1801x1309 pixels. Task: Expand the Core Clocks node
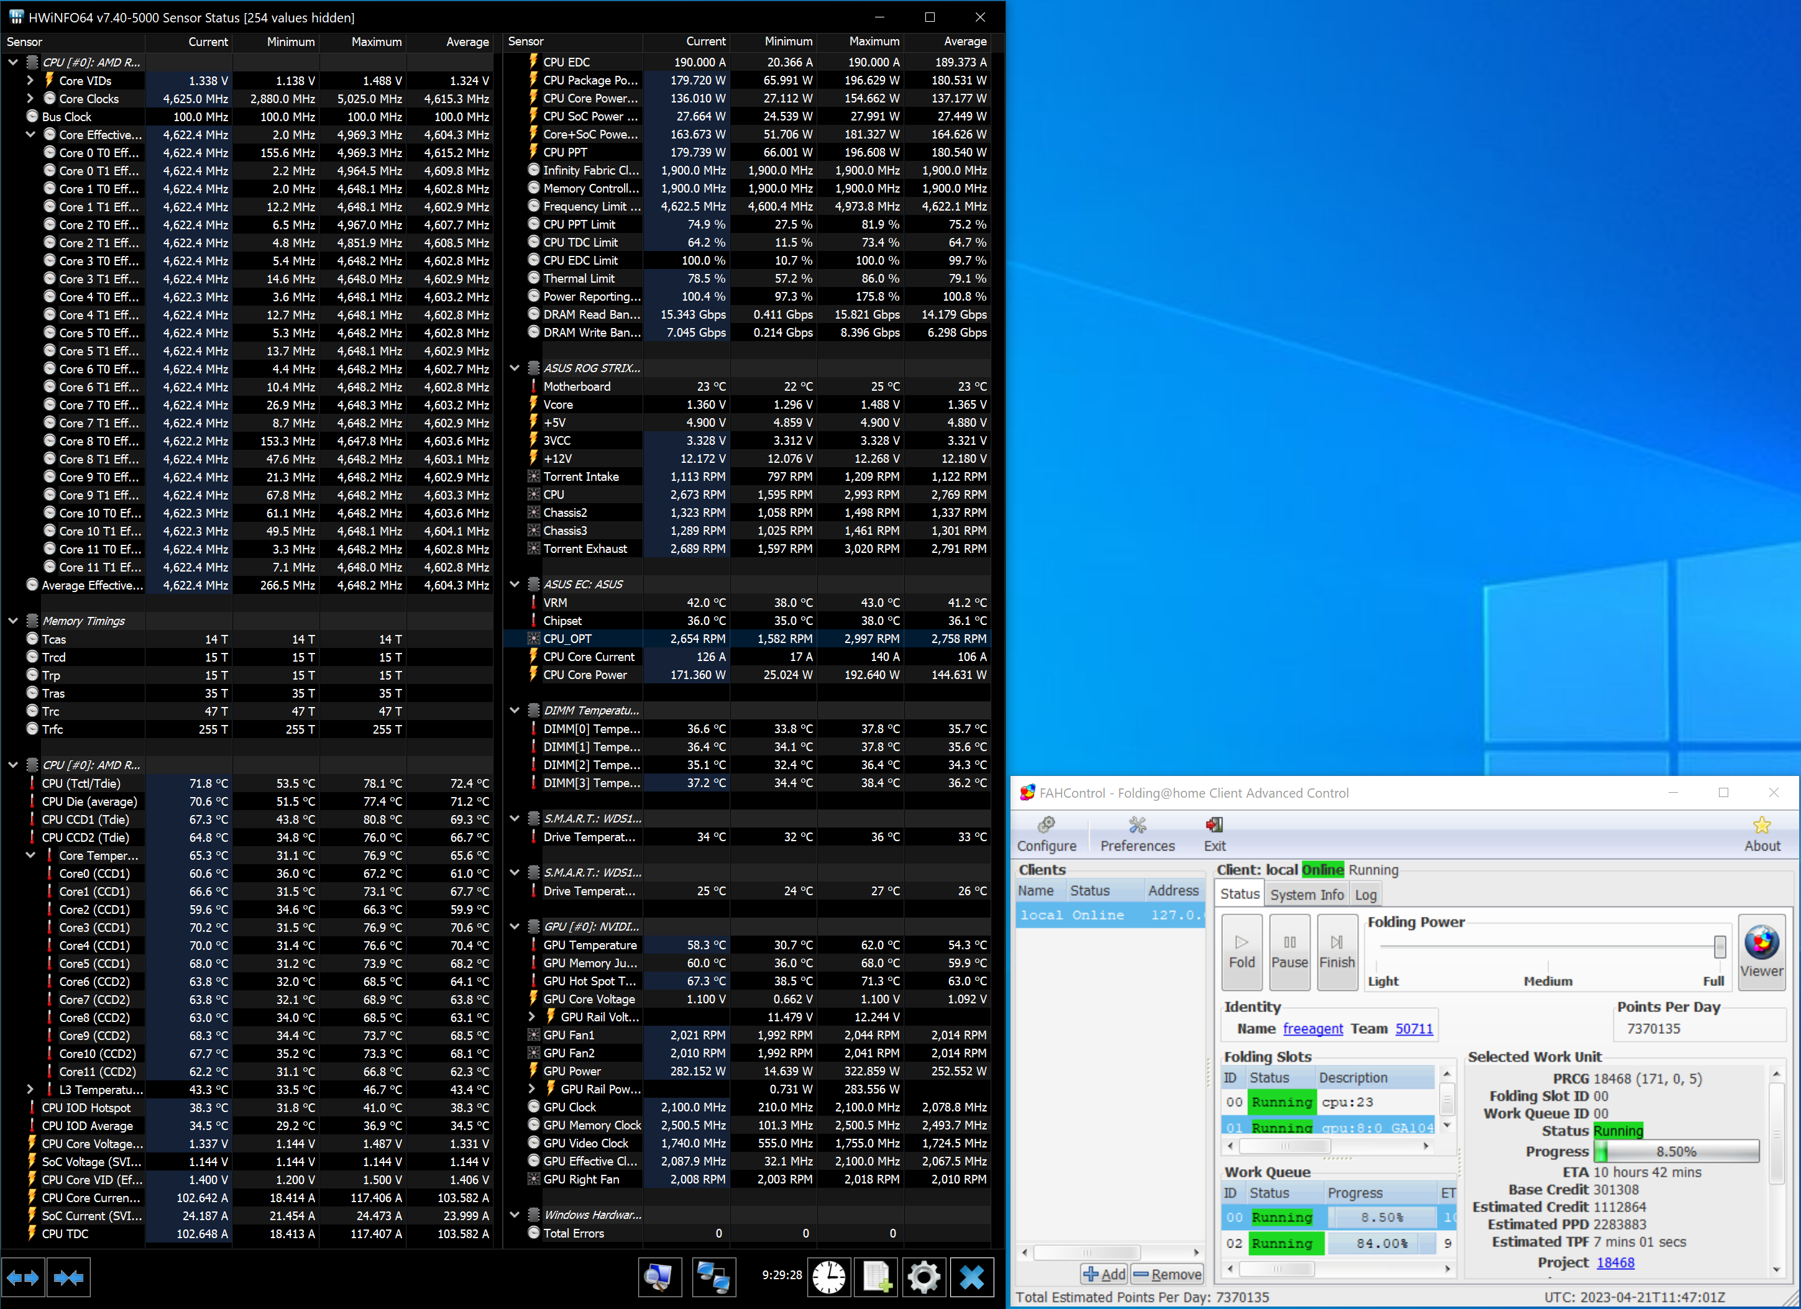(30, 98)
